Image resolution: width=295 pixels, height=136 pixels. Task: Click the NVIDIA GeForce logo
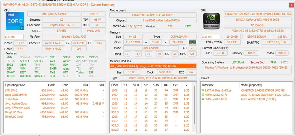pos(212,21)
